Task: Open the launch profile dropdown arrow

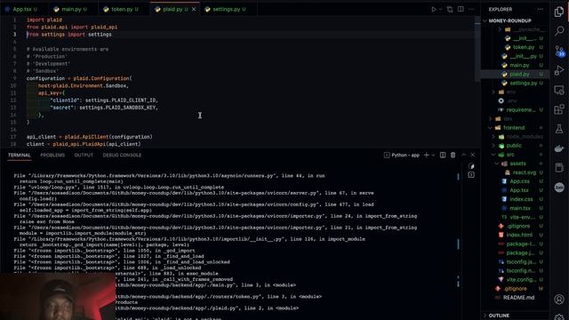Action: point(433,155)
